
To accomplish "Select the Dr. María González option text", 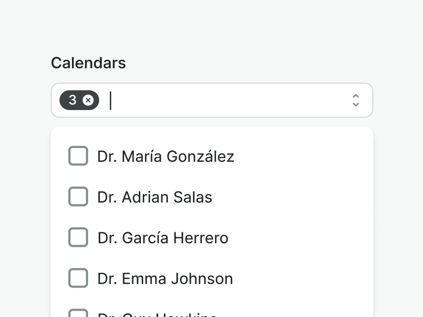I will [x=166, y=156].
